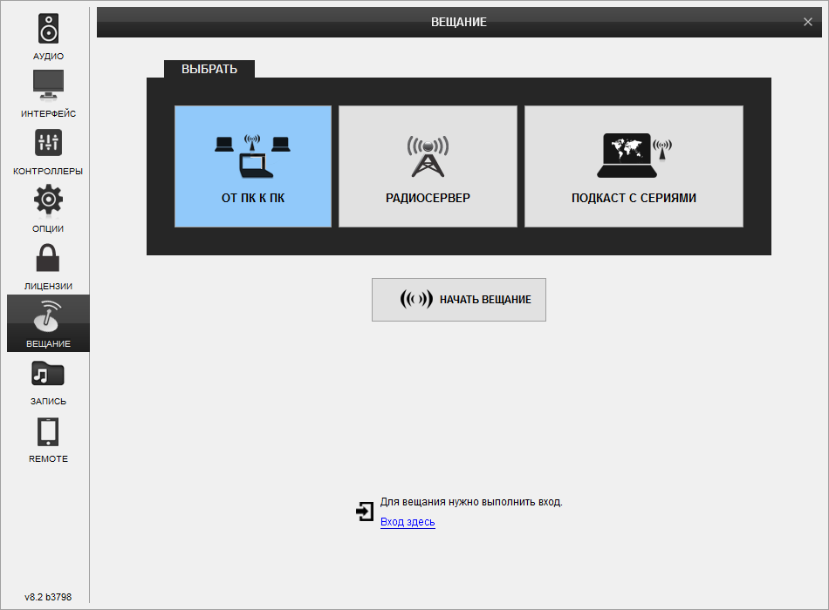Click the ВЕЩАНИЕ title bar header
The height and width of the screenshot is (610, 829).
point(458,22)
